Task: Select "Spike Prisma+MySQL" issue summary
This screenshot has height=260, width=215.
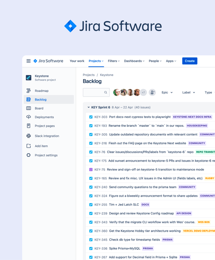Action: 125,249
